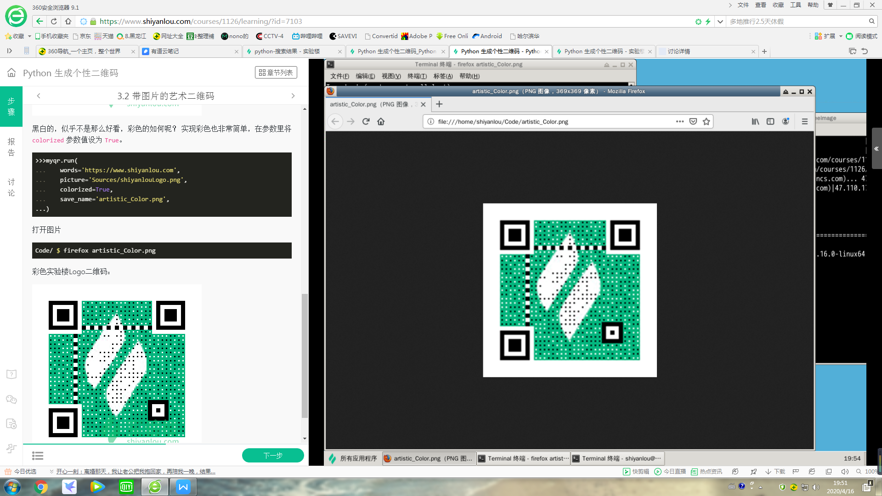
Task: Expand address bar dropdown arrow in 360 browser
Action: 720,22
